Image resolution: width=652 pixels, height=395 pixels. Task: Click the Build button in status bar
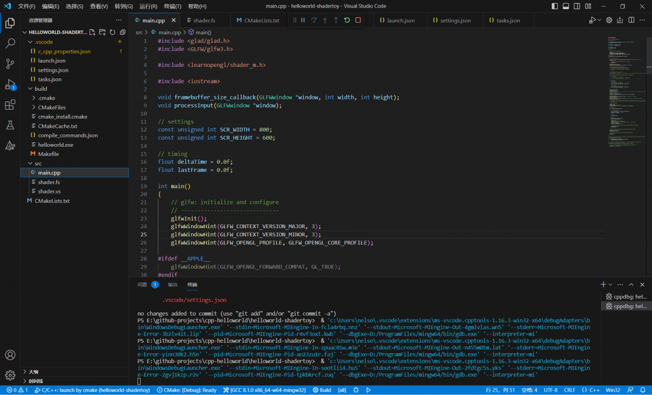[x=322, y=390]
